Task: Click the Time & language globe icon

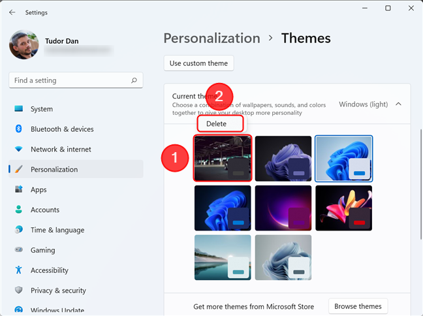Action: 19,229
